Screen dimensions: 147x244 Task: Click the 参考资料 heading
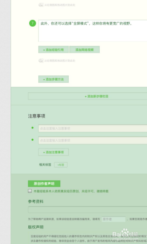pyautogui.click(x=36, y=202)
